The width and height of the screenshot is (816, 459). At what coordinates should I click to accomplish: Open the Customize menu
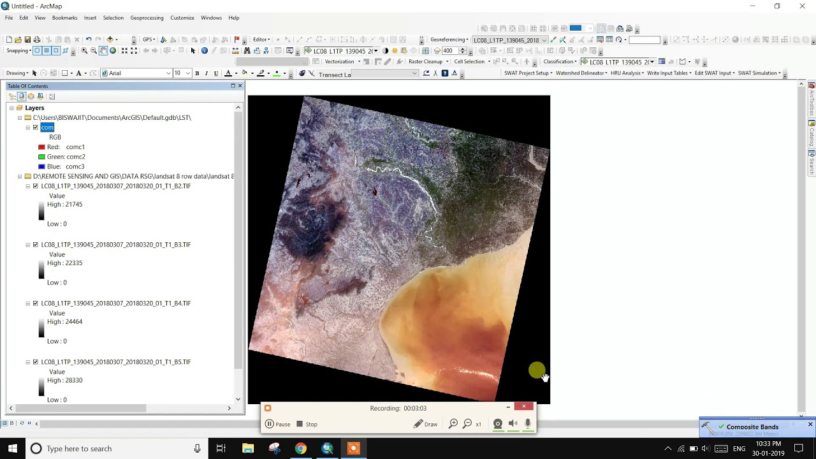tap(182, 18)
